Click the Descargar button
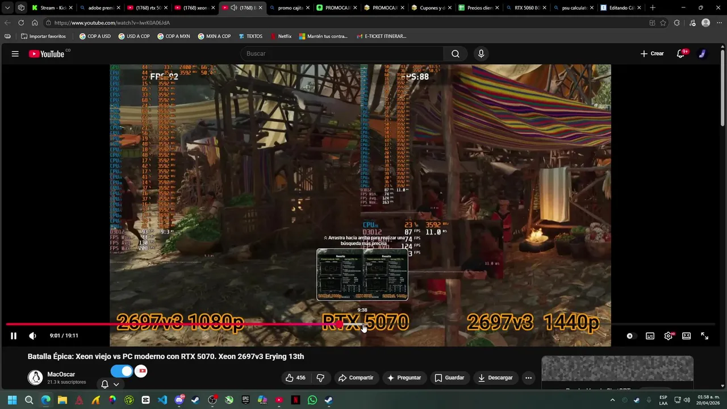 pos(495,378)
